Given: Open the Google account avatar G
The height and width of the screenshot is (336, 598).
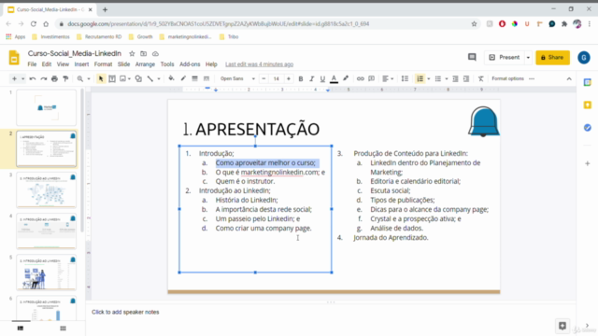Looking at the screenshot, I should click(583, 58).
